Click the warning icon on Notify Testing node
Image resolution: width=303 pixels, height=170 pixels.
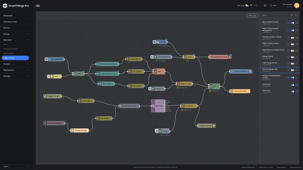coord(229,57)
